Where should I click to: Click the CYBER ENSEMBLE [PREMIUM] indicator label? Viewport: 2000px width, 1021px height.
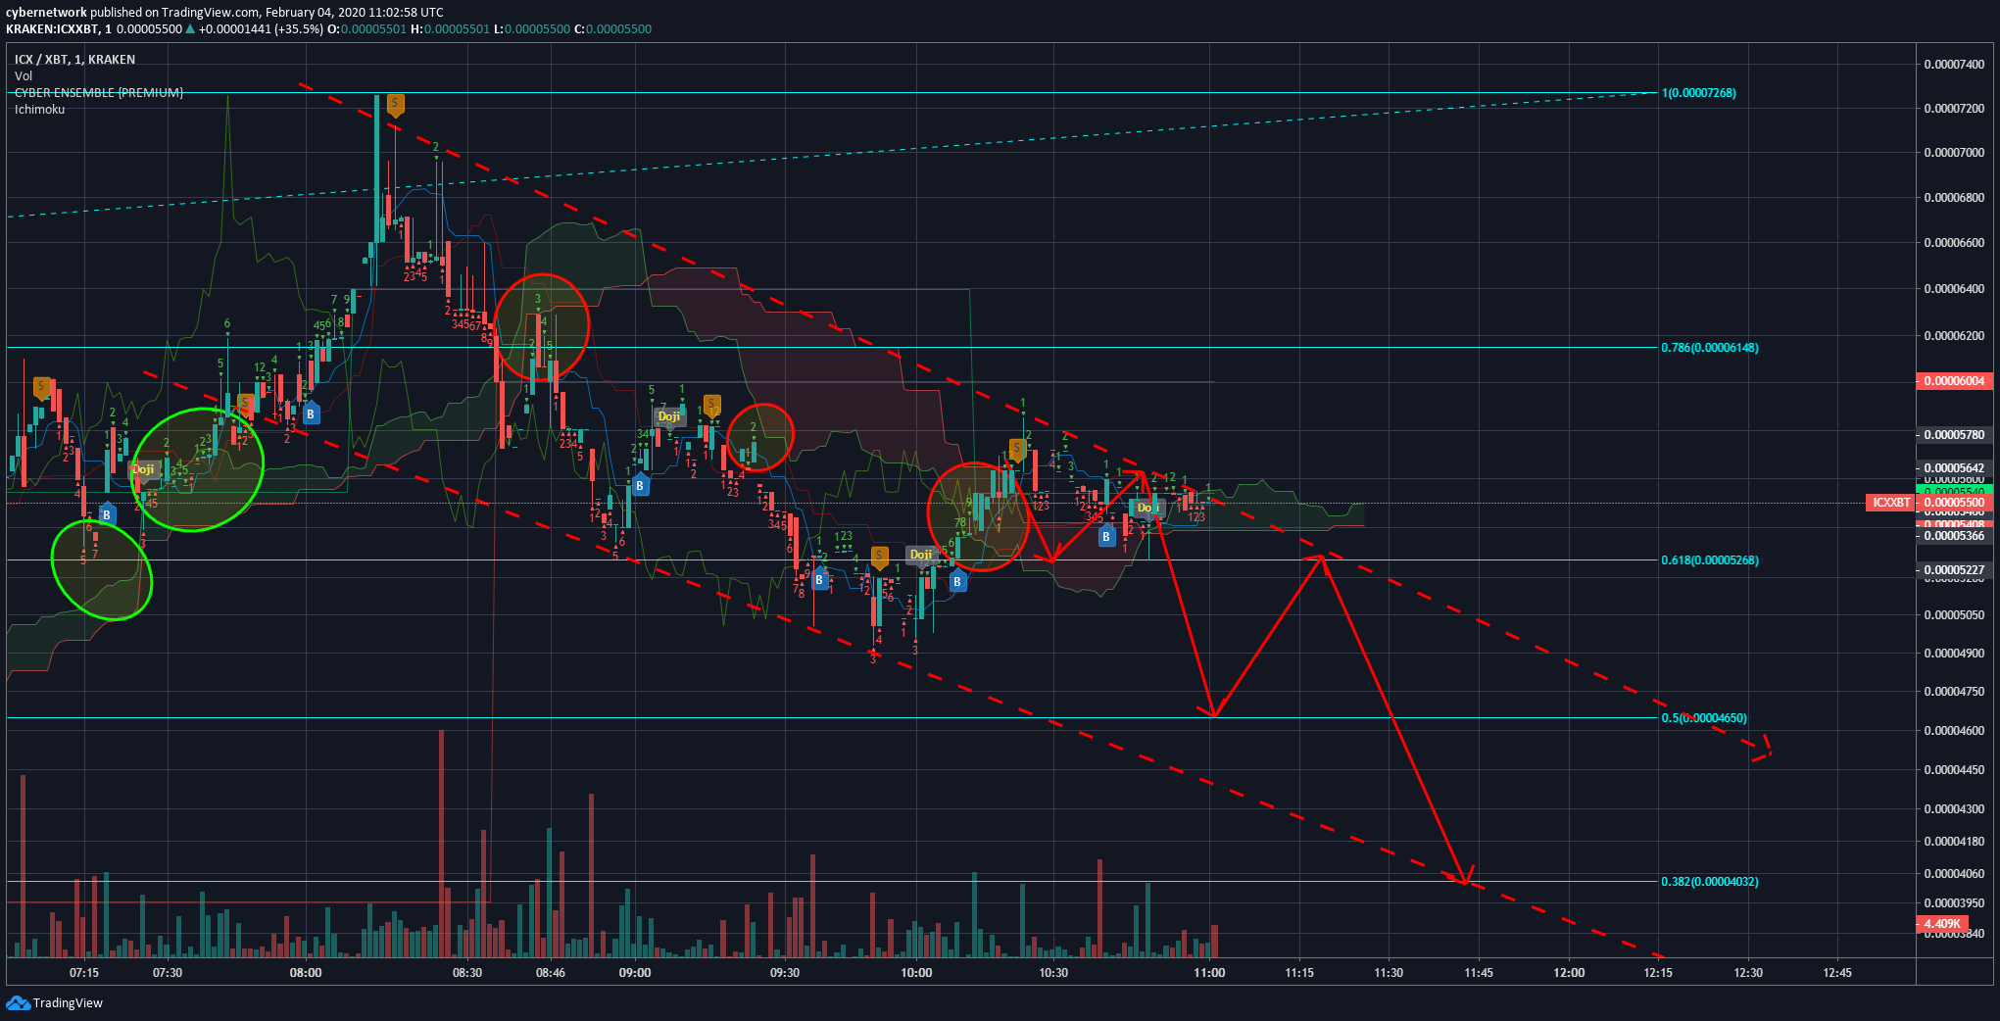click(99, 92)
